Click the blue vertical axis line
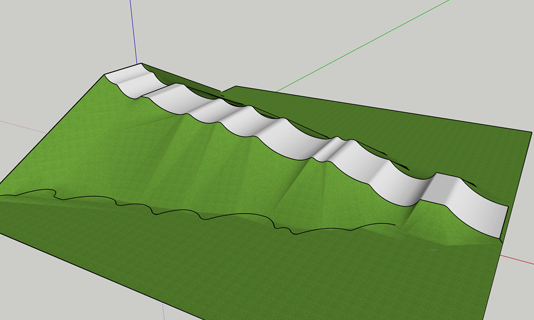Viewport: 534px width, 320px height. 133,32
